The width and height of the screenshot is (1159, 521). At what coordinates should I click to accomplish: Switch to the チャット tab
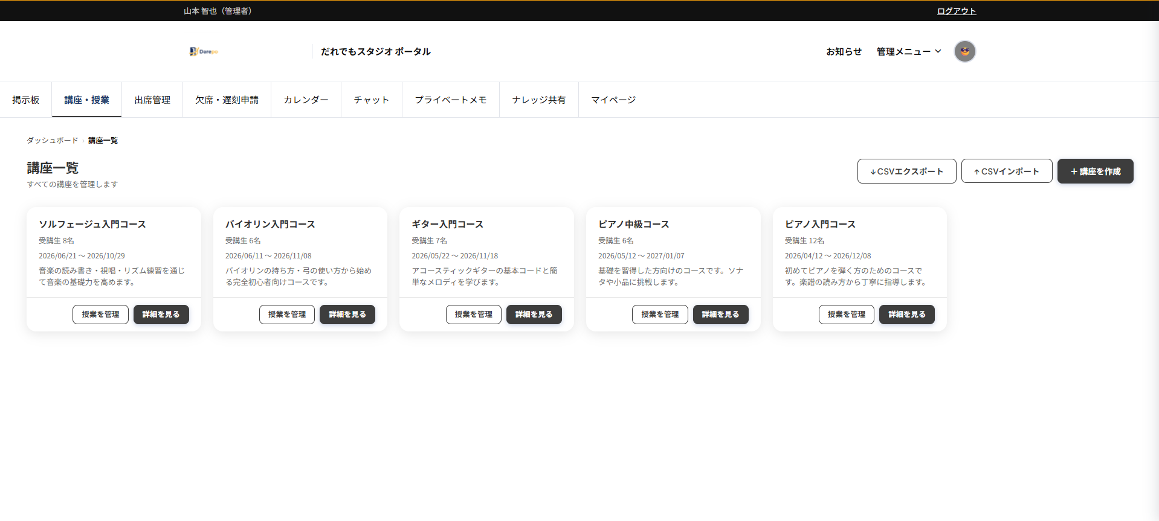pos(372,100)
